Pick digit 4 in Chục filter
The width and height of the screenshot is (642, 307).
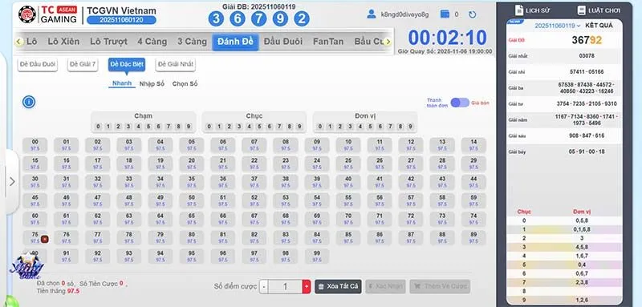250,127
